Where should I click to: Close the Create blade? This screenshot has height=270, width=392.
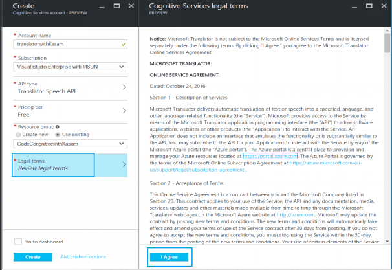pos(131,6)
